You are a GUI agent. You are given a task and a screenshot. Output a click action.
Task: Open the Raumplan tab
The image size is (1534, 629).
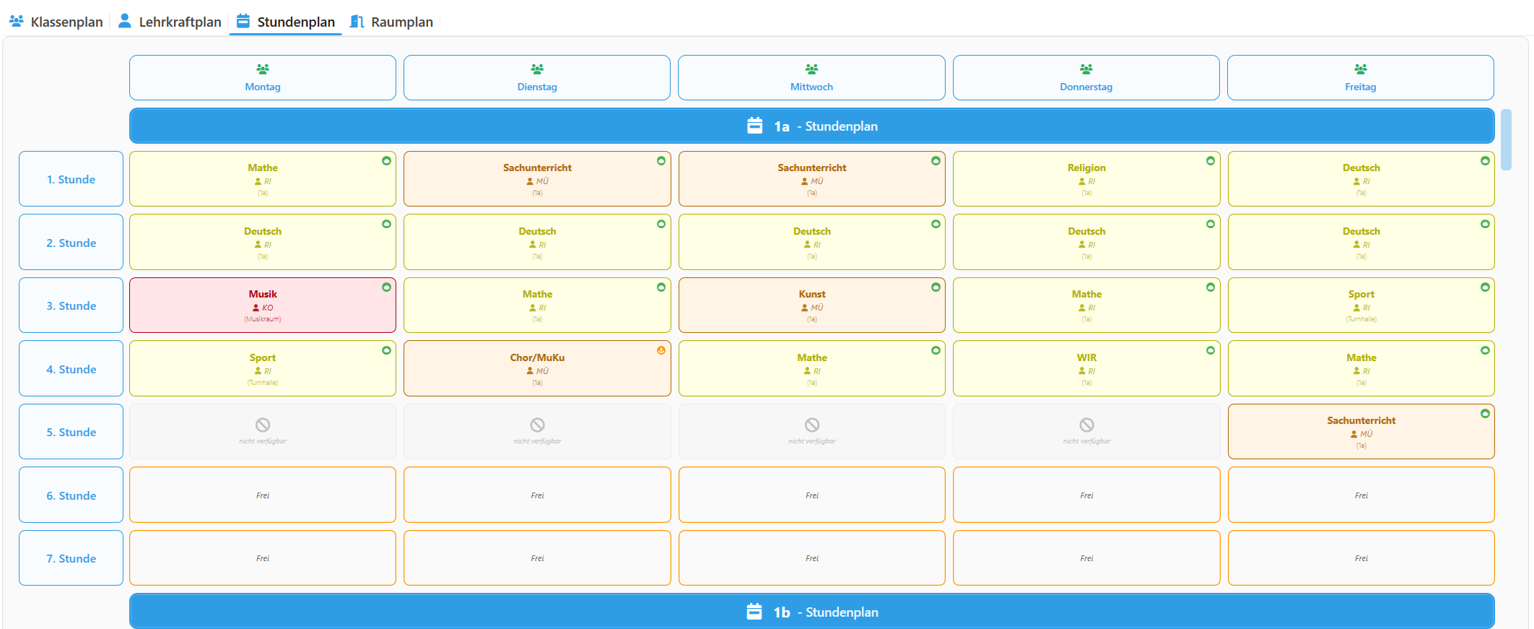[x=391, y=22]
